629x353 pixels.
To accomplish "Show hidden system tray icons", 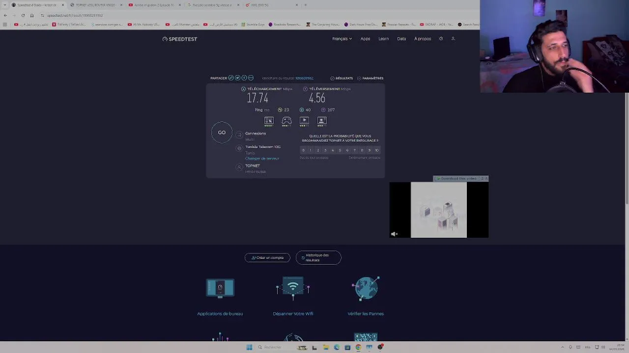I will pyautogui.click(x=563, y=348).
